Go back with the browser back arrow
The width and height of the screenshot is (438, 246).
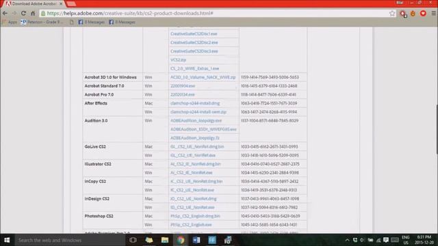point(5,13)
